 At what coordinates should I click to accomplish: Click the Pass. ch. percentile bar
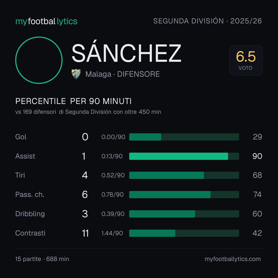[184, 195]
